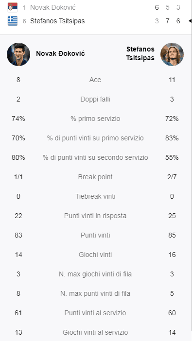This screenshot has height=341, width=192.
Task: Select the Giochi vinti al servizio label
Action: pos(95,332)
